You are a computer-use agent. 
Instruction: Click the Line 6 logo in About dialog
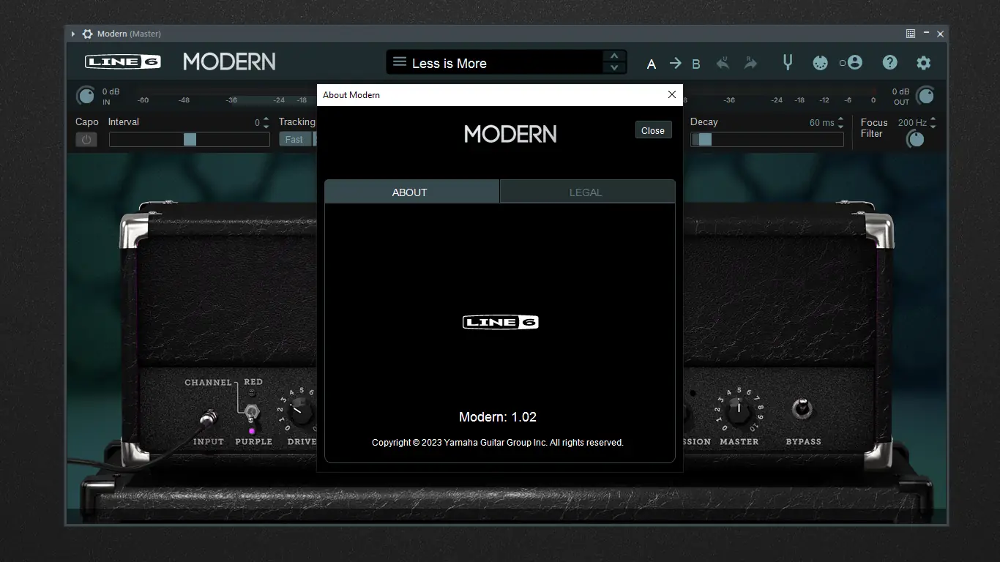tap(501, 322)
